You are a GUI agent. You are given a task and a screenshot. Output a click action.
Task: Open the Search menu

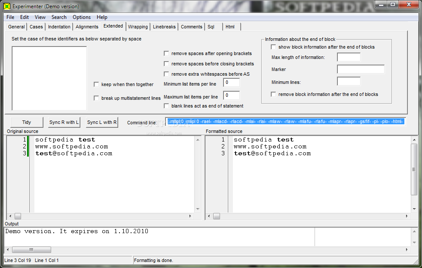pyautogui.click(x=59, y=17)
